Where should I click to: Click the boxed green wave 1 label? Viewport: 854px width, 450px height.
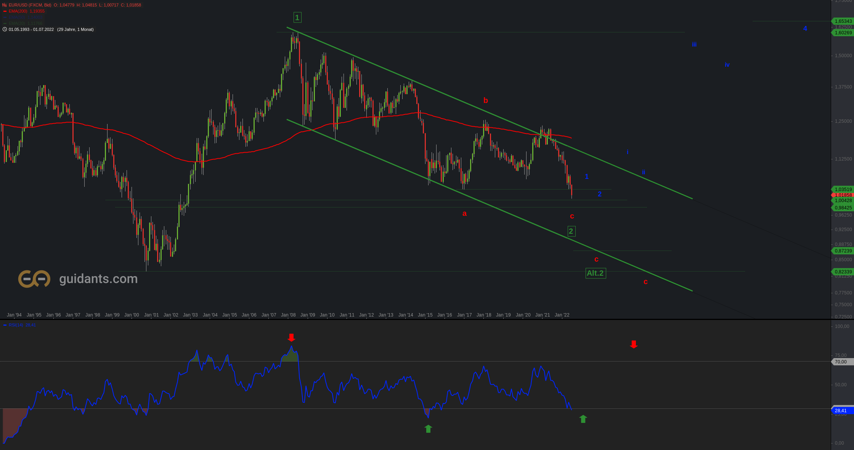pyautogui.click(x=297, y=17)
